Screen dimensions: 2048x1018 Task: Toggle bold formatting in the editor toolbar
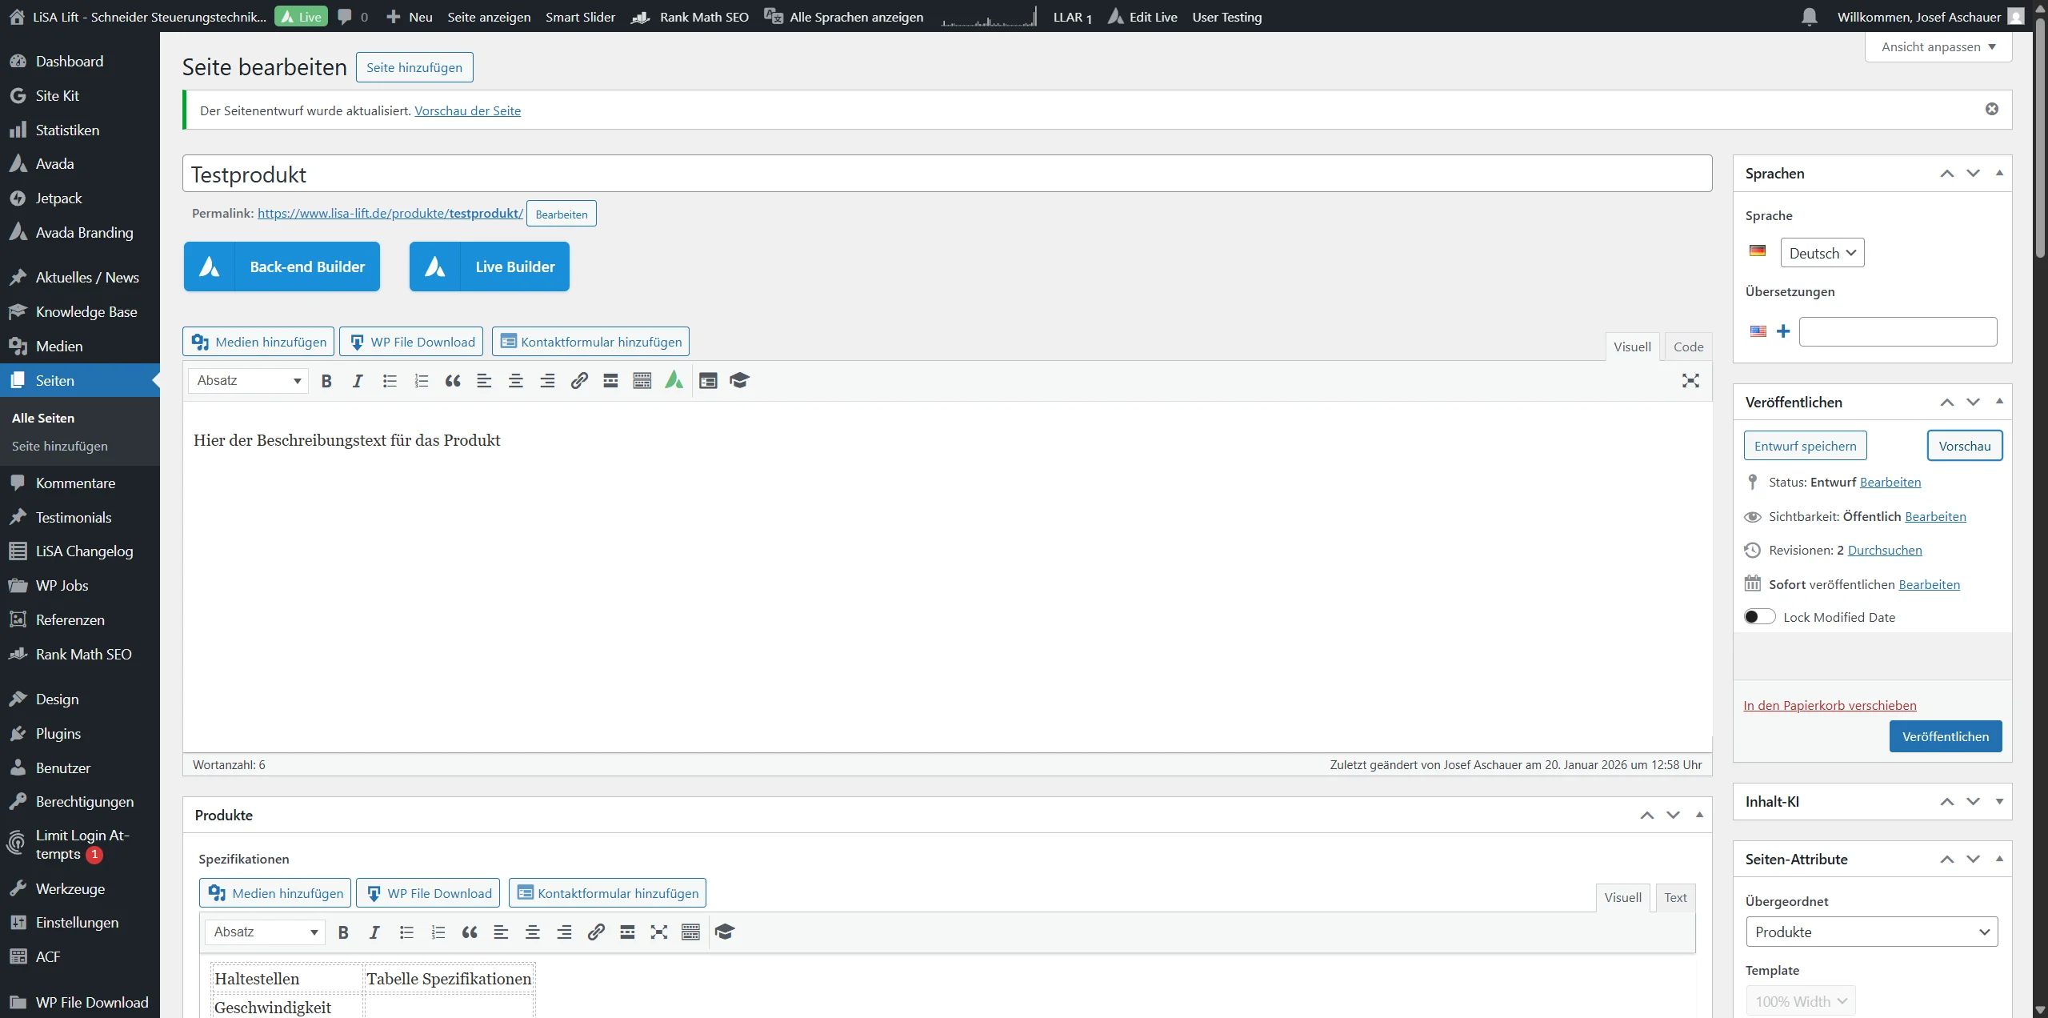pyautogui.click(x=326, y=381)
